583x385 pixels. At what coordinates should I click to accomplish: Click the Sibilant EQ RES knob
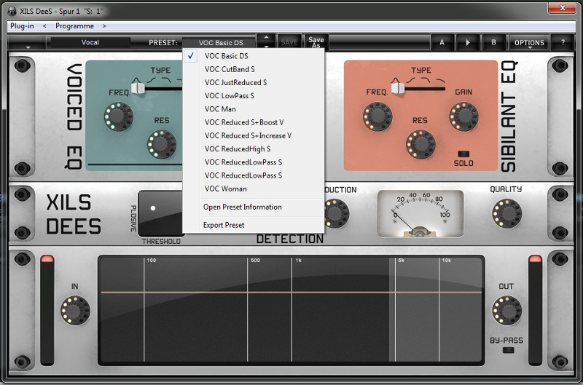click(x=420, y=144)
